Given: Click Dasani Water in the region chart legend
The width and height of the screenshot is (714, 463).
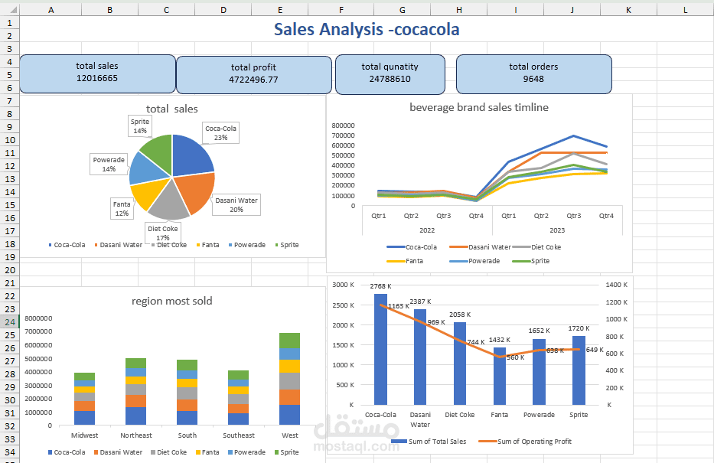Looking at the screenshot, I should [x=118, y=452].
